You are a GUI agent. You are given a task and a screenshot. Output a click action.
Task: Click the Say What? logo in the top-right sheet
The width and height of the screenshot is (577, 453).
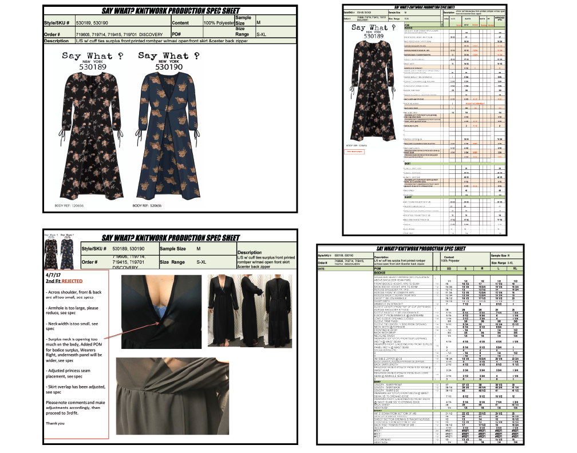(373, 27)
